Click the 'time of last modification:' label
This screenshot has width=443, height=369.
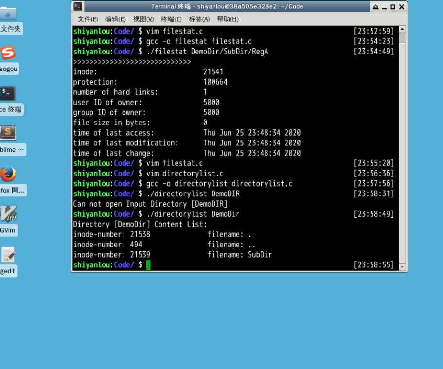click(126, 143)
